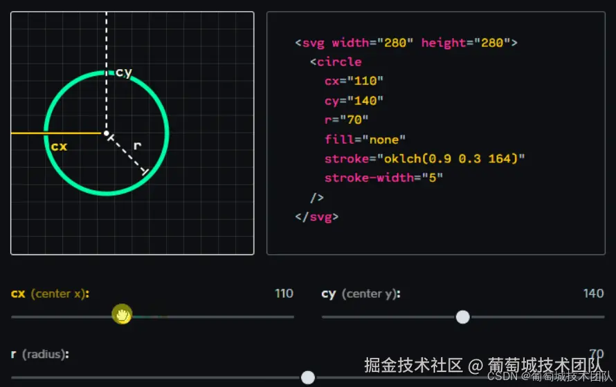Click the radius slider handle
616x387 pixels.
coord(308,377)
